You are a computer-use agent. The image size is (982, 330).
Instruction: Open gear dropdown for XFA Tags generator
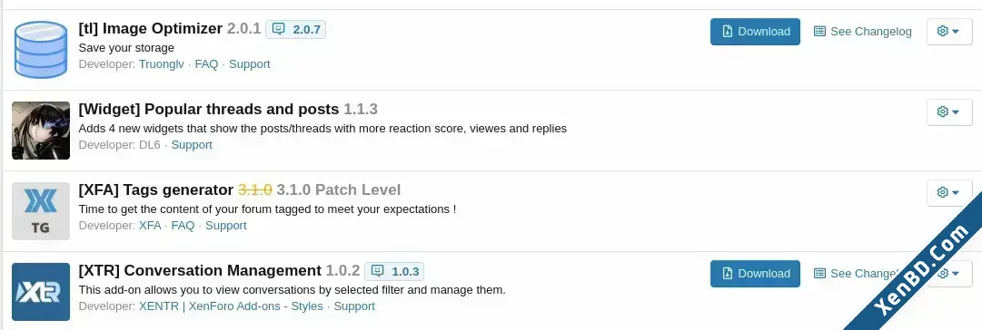pyautogui.click(x=949, y=192)
